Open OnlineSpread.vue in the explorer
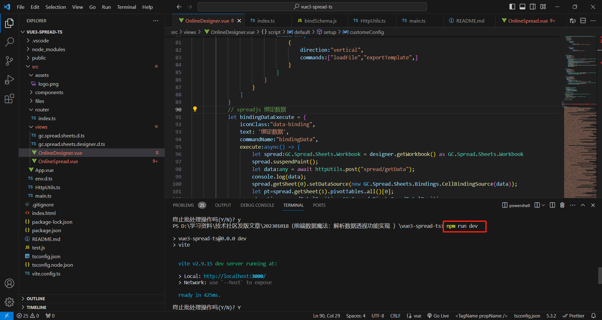Image resolution: width=602 pixels, height=320 pixels. [92, 161]
